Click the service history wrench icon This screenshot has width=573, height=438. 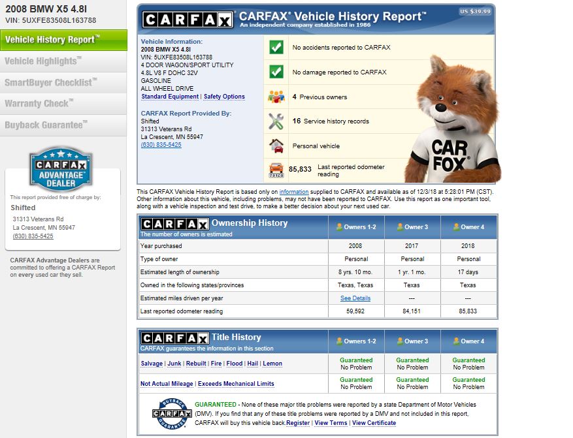(276, 121)
